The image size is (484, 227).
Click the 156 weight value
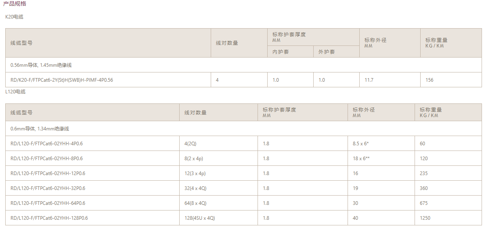[x=430, y=80]
